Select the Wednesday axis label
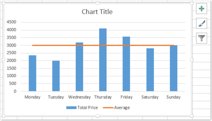This screenshot has width=212, height=121. (79, 97)
